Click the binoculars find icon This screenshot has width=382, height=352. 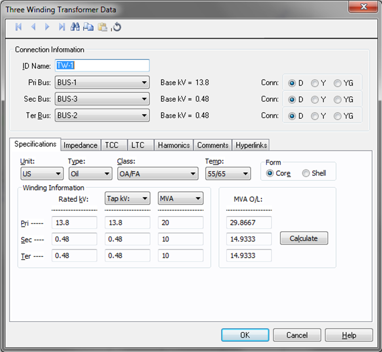[x=75, y=27]
